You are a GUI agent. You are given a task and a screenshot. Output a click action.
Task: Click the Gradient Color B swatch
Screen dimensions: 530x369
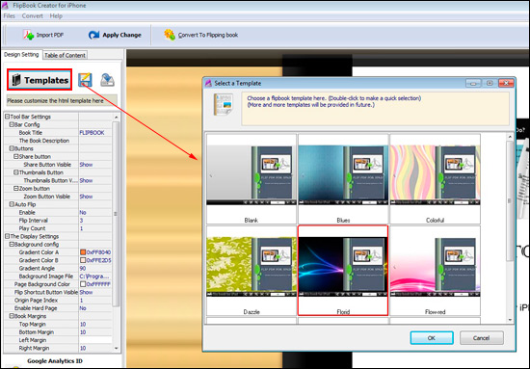coord(83,260)
